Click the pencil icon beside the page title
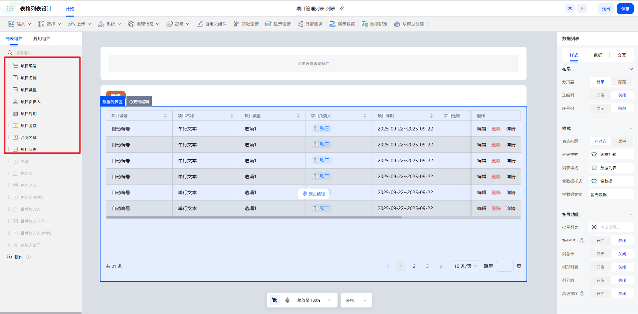Screen dimensions: 638x314 tap(342, 9)
